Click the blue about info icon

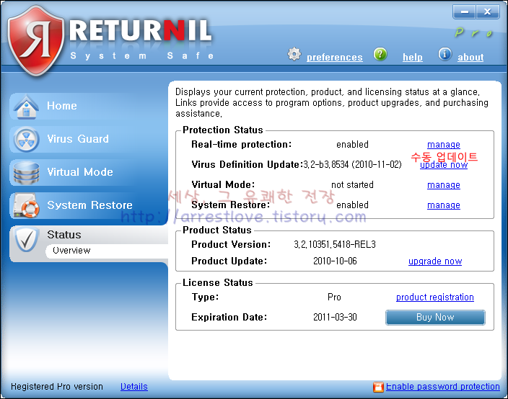(x=444, y=54)
